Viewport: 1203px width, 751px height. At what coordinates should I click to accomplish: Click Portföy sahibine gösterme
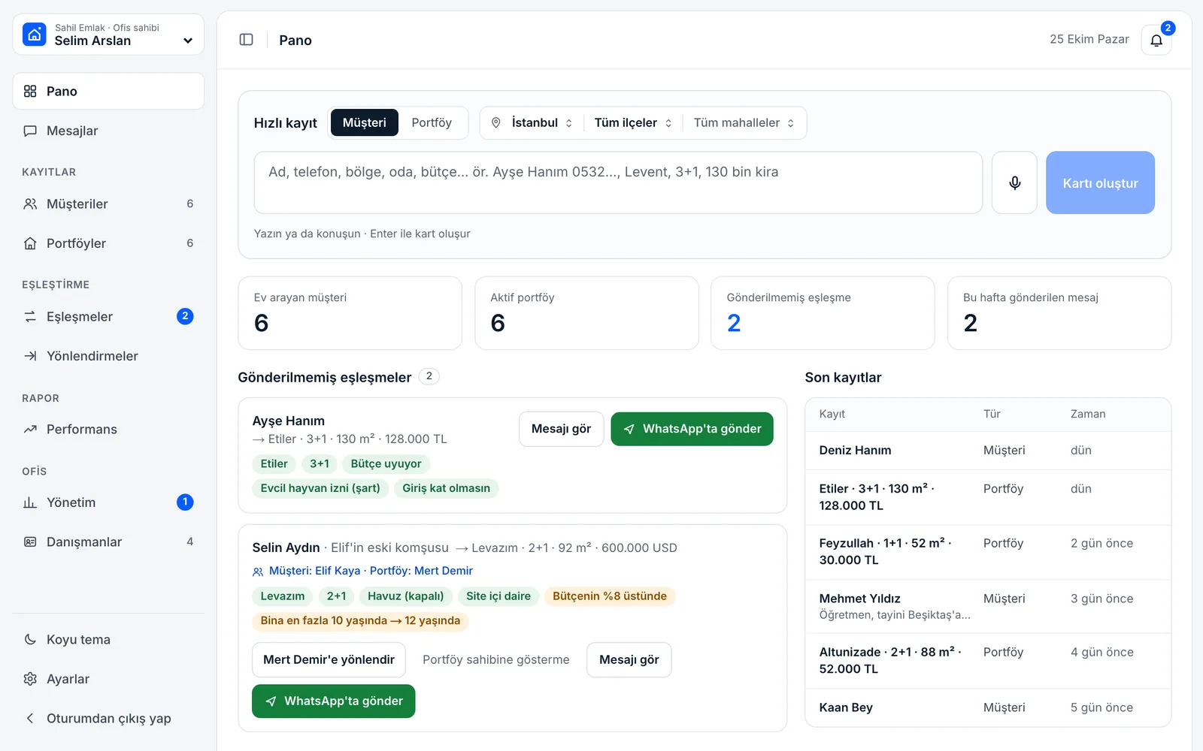pos(496,659)
